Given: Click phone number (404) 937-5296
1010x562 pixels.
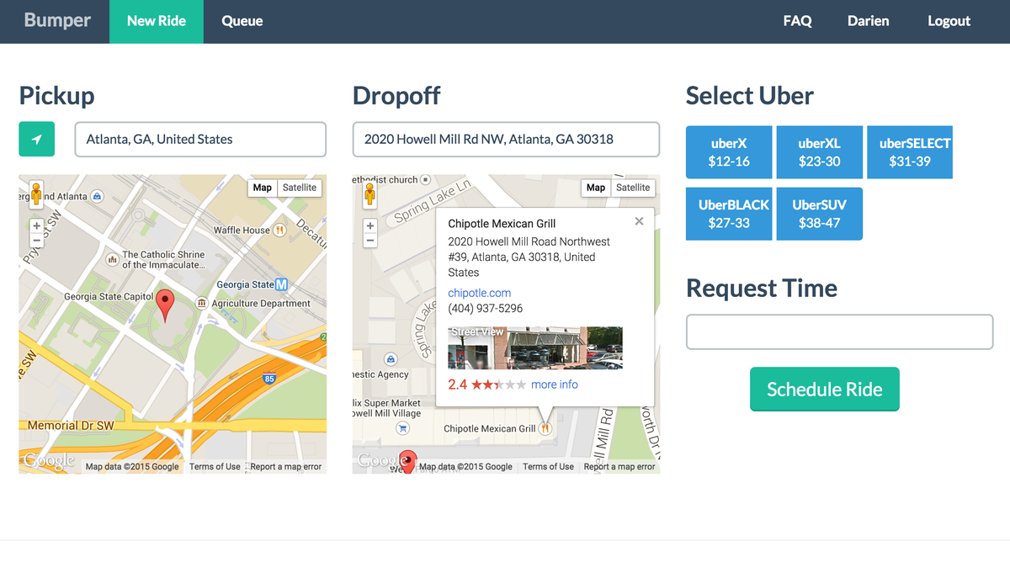Looking at the screenshot, I should (485, 309).
